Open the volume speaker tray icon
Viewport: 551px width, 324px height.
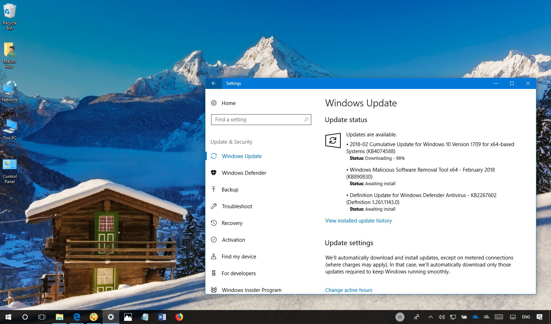442,317
